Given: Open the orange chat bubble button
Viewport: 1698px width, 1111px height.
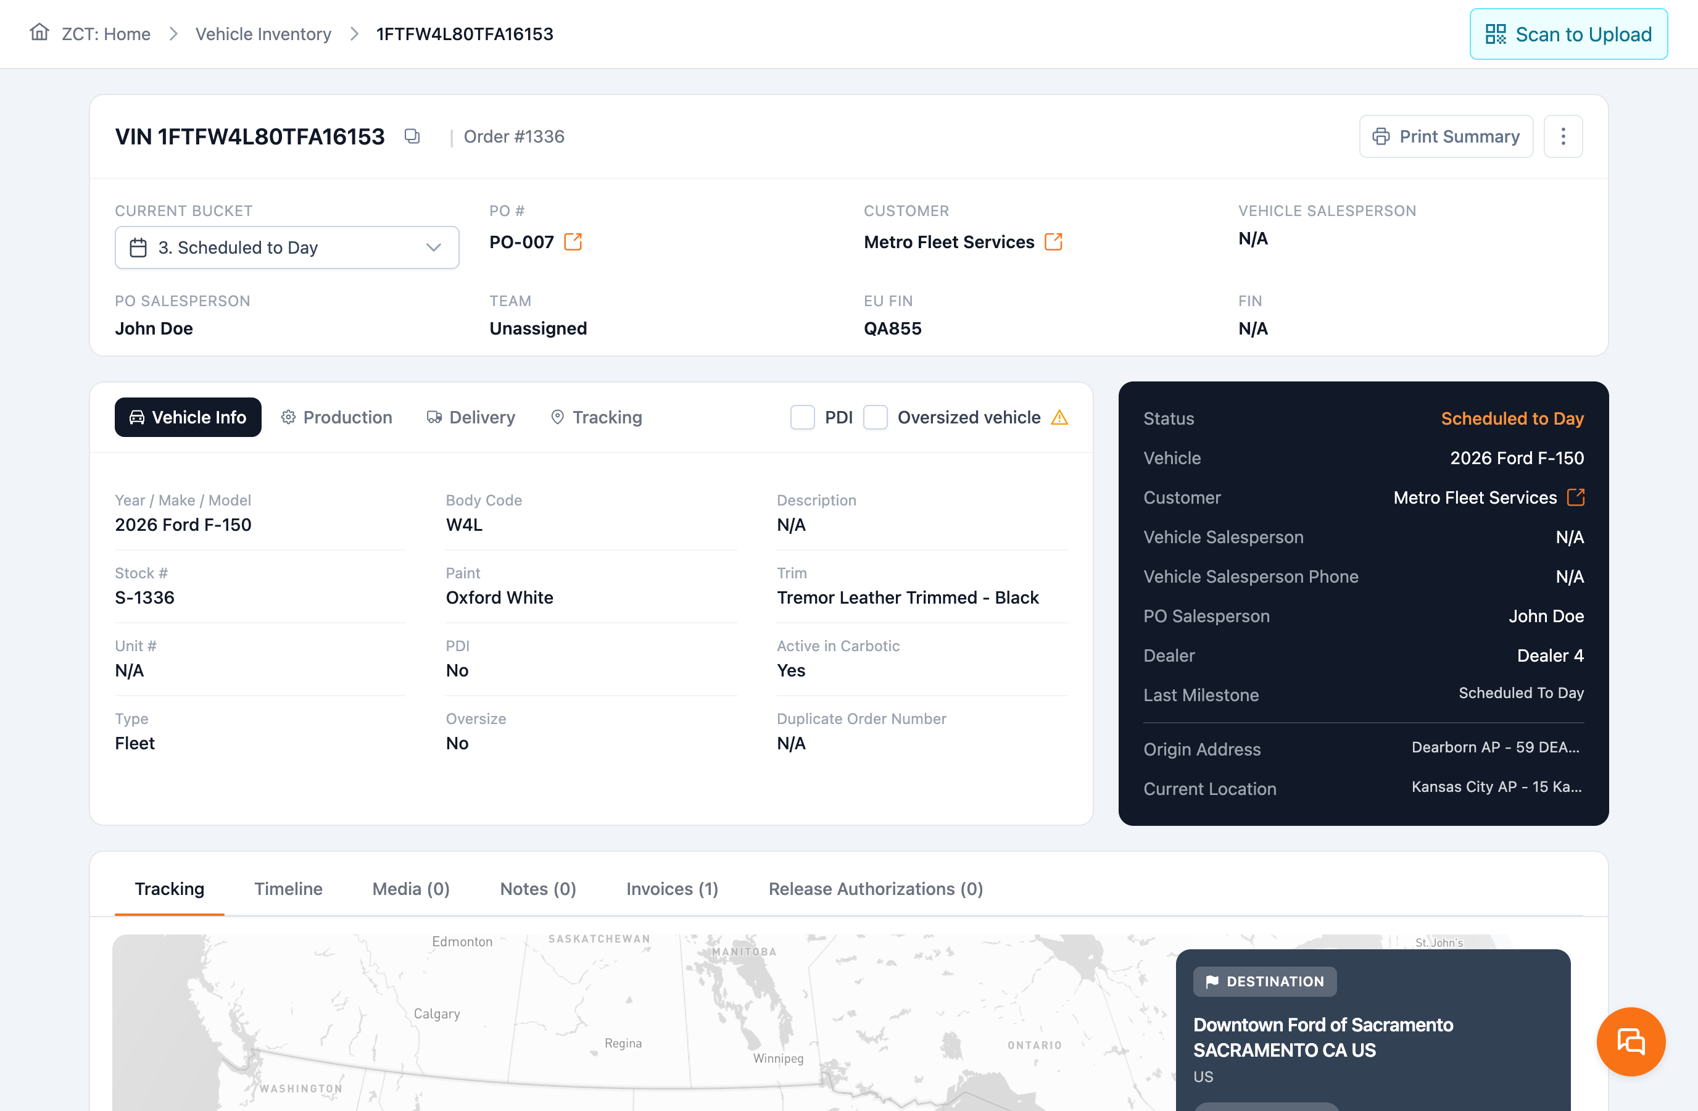Looking at the screenshot, I should [x=1631, y=1041].
